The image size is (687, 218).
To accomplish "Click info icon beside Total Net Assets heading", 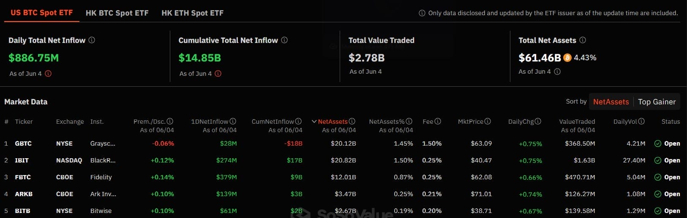I will (x=583, y=40).
